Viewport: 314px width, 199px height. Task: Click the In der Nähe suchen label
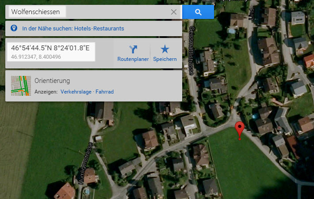point(47,29)
